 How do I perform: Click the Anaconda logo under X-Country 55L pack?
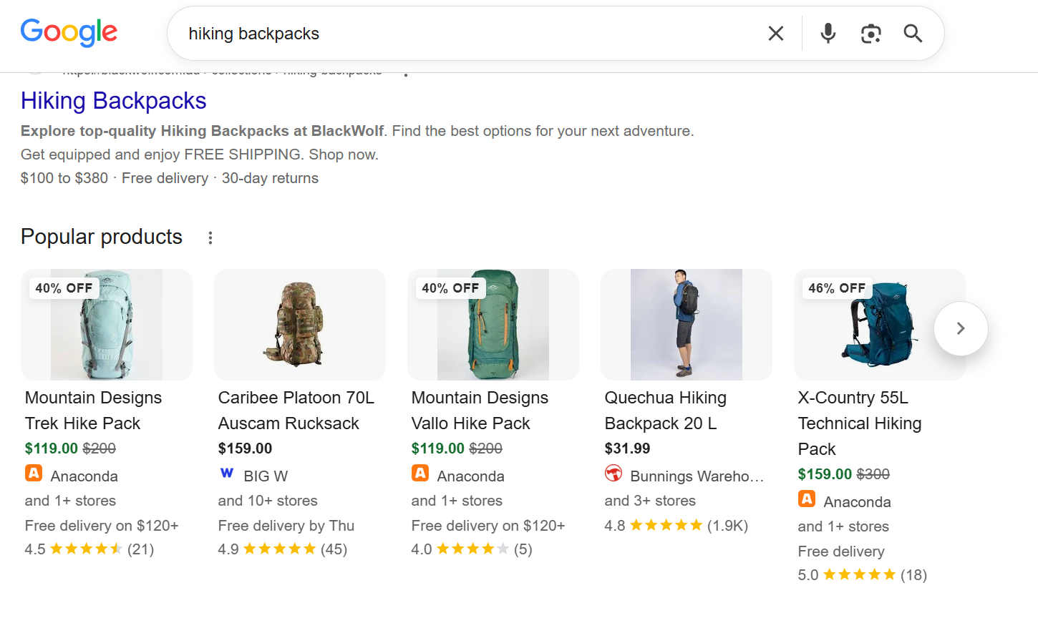(x=807, y=499)
